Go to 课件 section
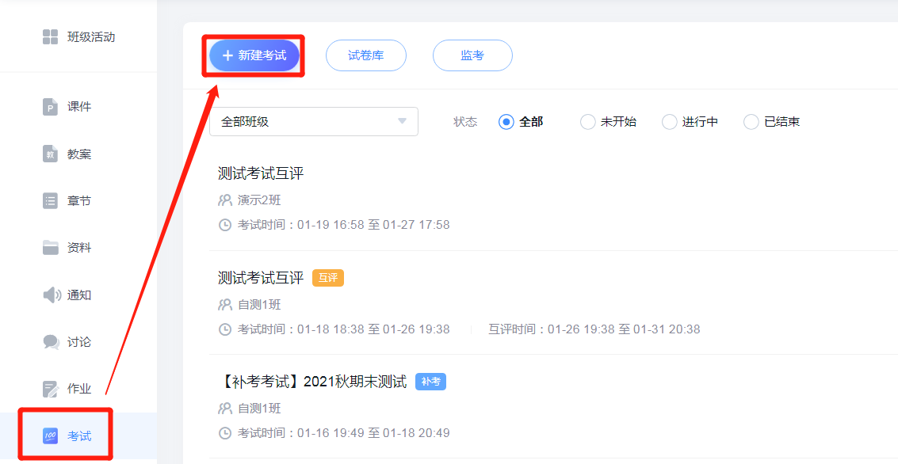 click(78, 107)
